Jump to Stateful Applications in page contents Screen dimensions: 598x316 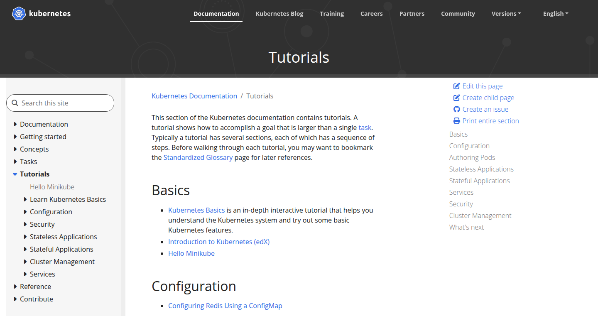(x=480, y=181)
